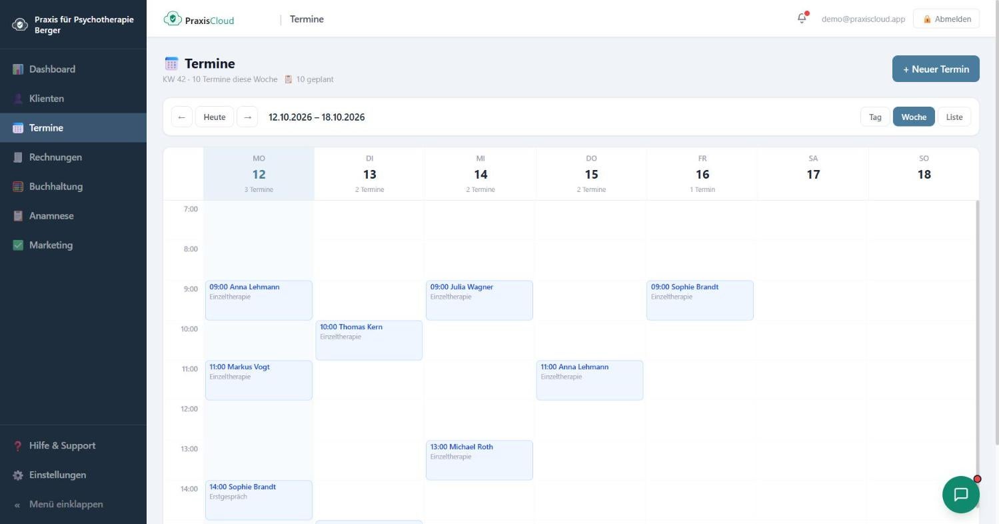Select Monday 12 column header
The height and width of the screenshot is (524, 999).
click(x=259, y=174)
